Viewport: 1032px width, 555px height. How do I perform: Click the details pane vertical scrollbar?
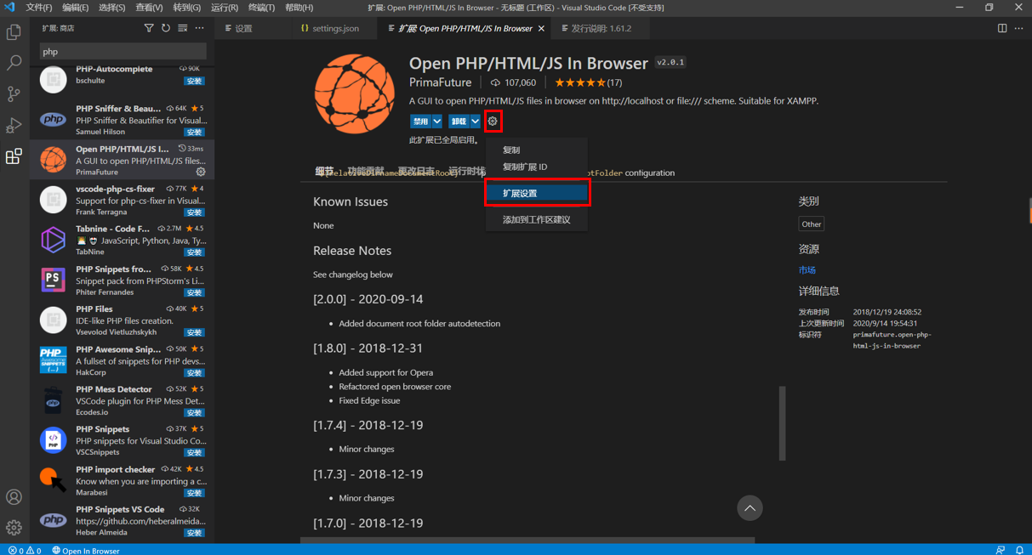pyautogui.click(x=782, y=423)
